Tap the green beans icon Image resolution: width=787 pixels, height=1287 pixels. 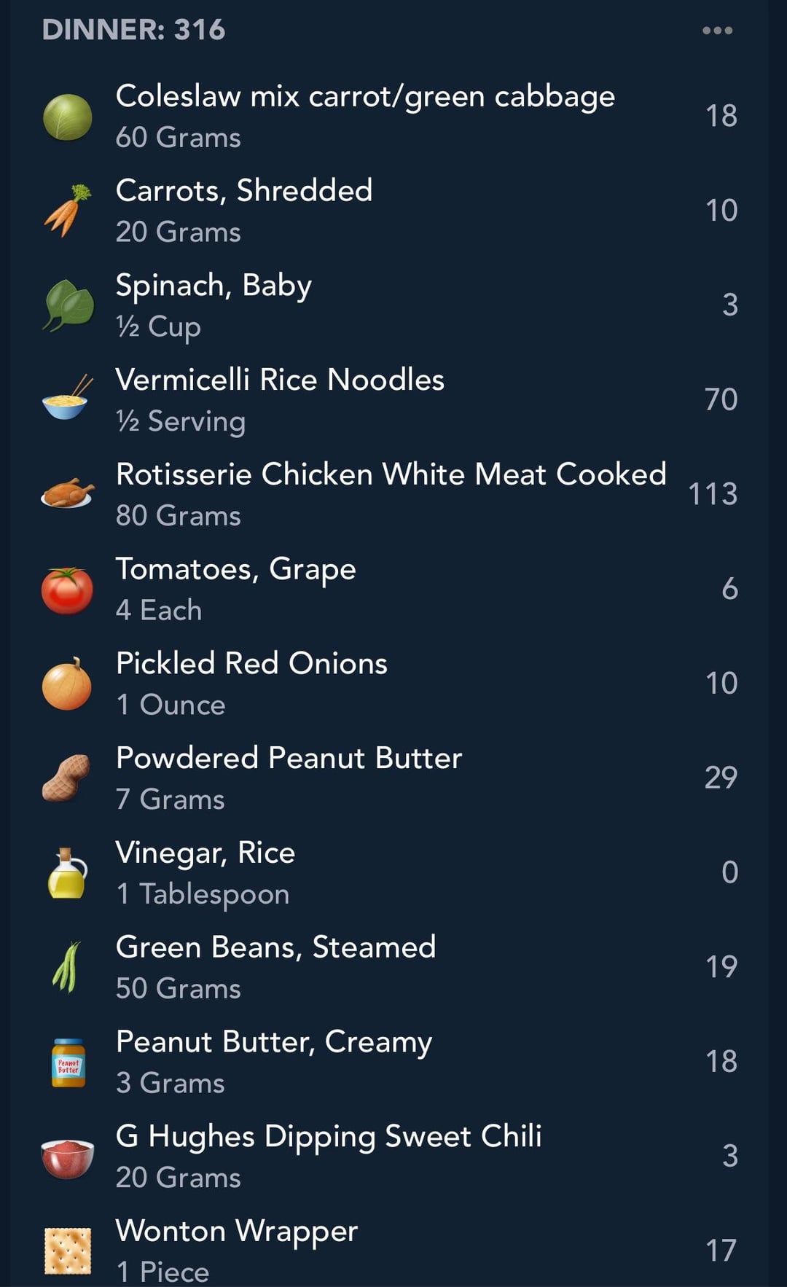[67, 967]
